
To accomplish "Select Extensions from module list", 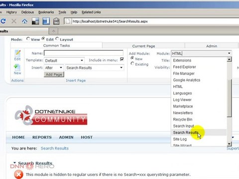I will coord(182,60).
